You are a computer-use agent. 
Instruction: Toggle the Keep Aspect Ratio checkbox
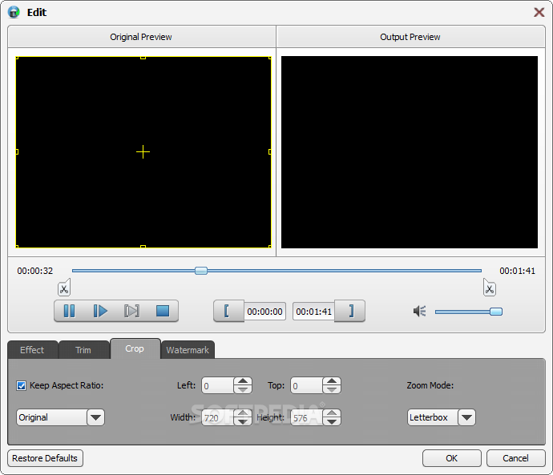click(21, 385)
